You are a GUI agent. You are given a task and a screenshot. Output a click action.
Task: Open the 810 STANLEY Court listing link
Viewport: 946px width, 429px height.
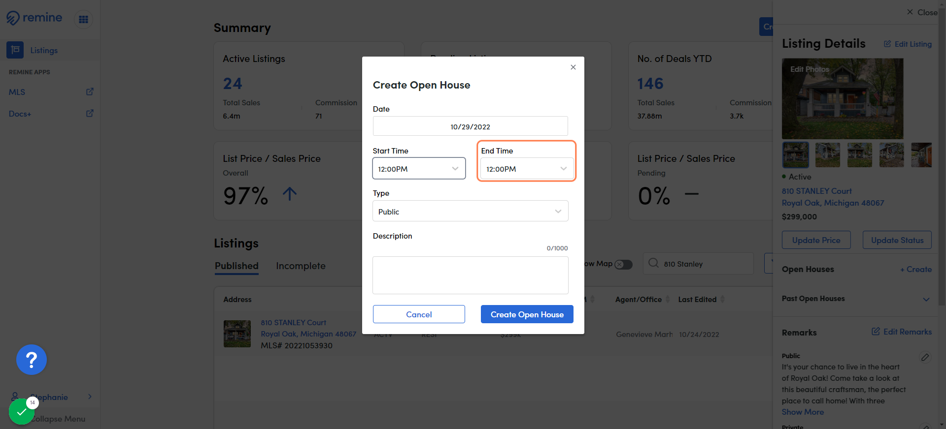(x=308, y=328)
